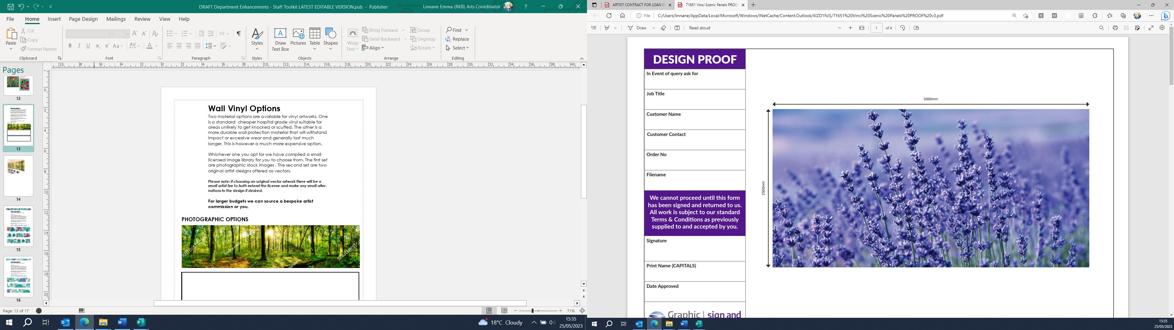Image resolution: width=1174 pixels, height=330 pixels.
Task: Click the Draw button in Edge PDF toolbar
Action: pyautogui.click(x=637, y=28)
